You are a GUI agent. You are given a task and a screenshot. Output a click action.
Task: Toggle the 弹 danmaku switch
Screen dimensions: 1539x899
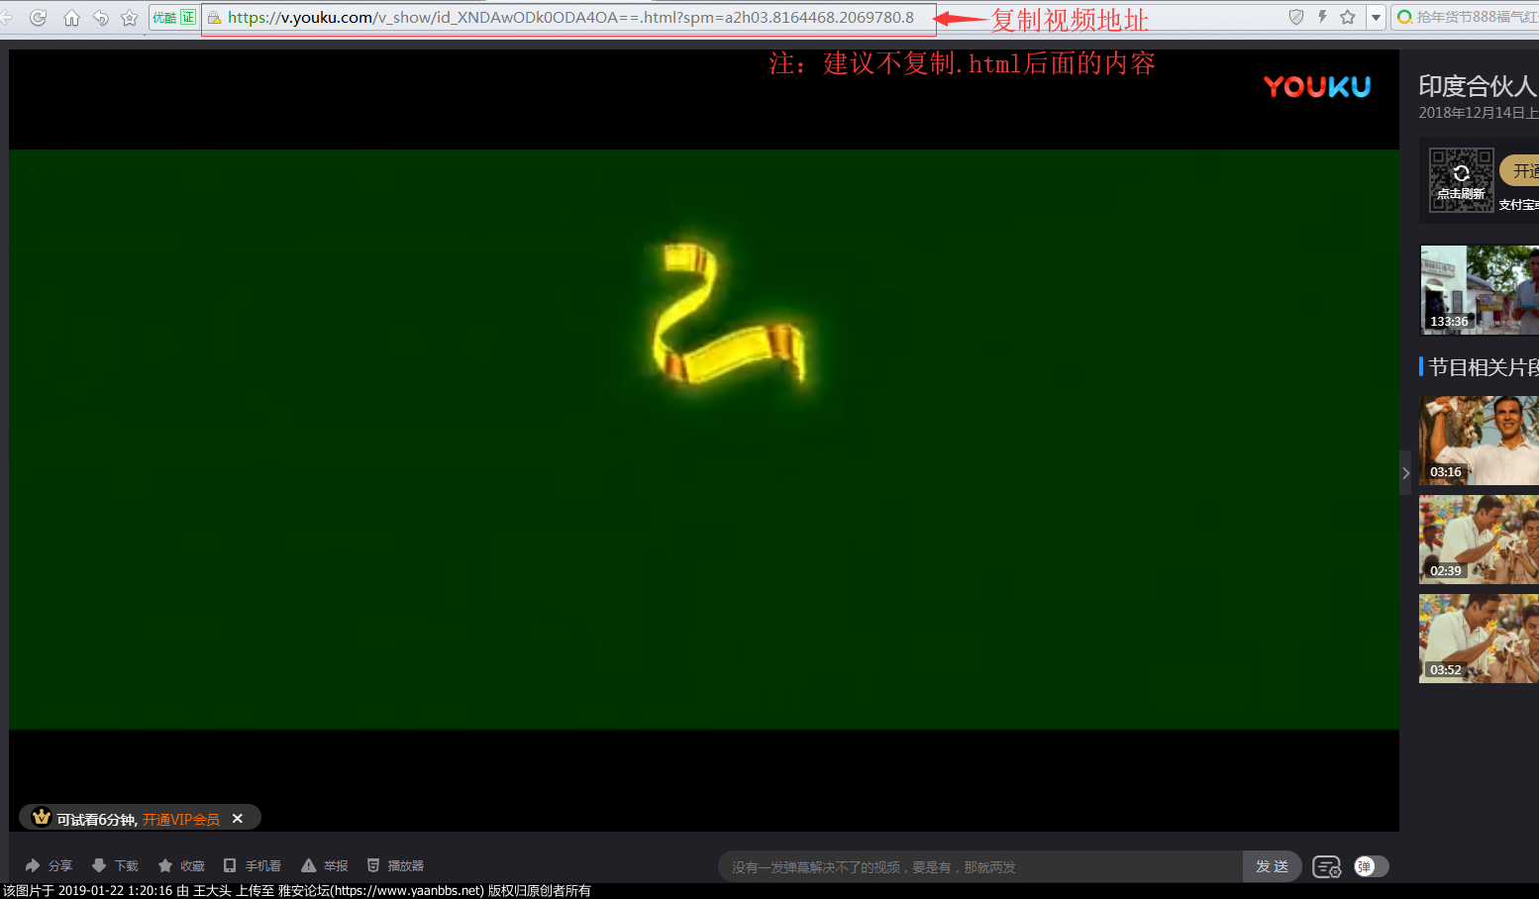click(1372, 866)
